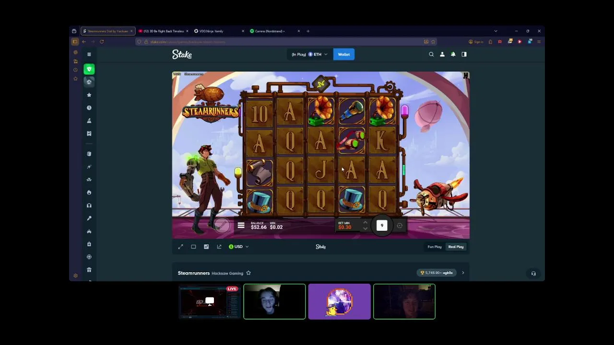
Task: Open the headset Live Dealers sidebar icon
Action: (x=89, y=206)
